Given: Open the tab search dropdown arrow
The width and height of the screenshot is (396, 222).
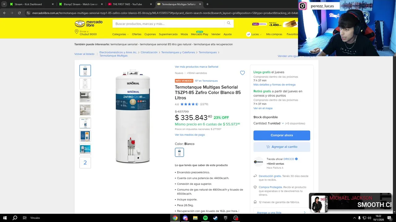Looking at the screenshot, I should pyautogui.click(x=4, y=4).
